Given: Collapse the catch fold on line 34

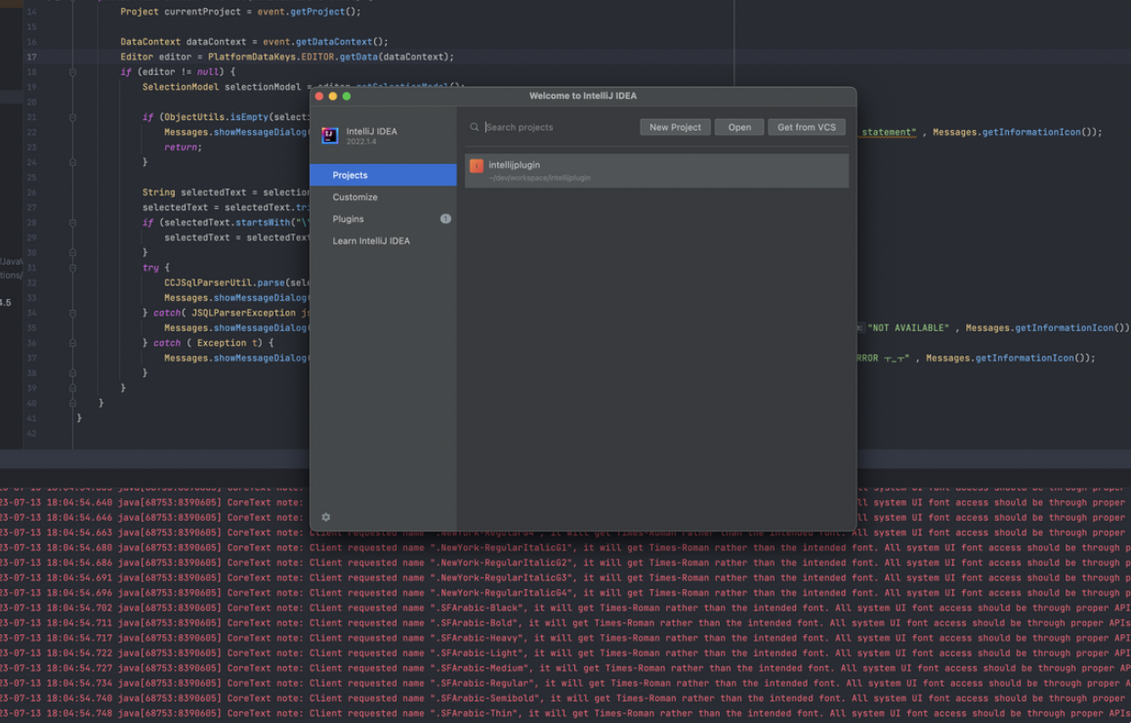Looking at the screenshot, I should 72,314.
